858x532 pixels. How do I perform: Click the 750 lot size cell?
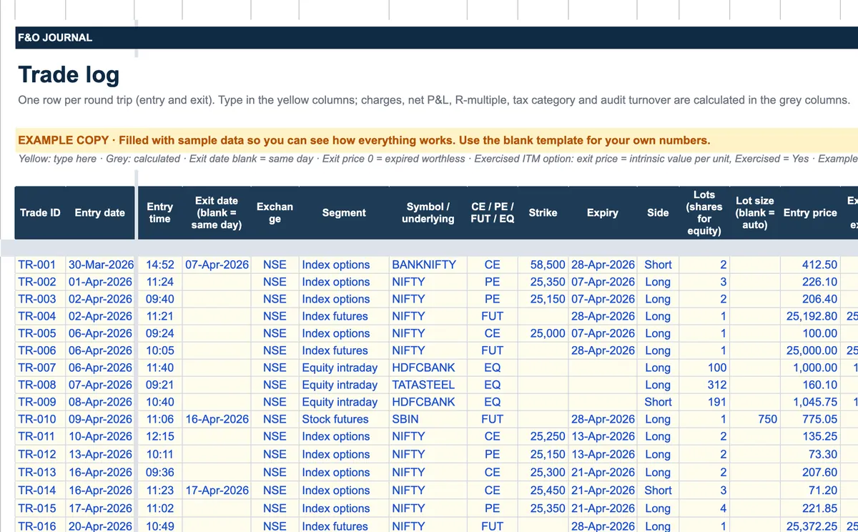(x=754, y=419)
